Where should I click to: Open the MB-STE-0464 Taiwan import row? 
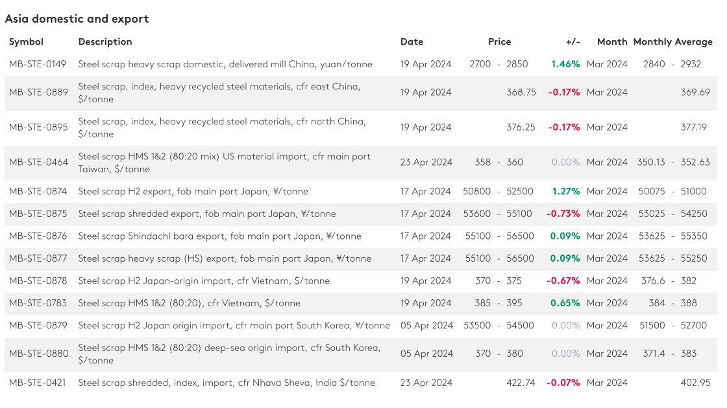click(x=38, y=163)
